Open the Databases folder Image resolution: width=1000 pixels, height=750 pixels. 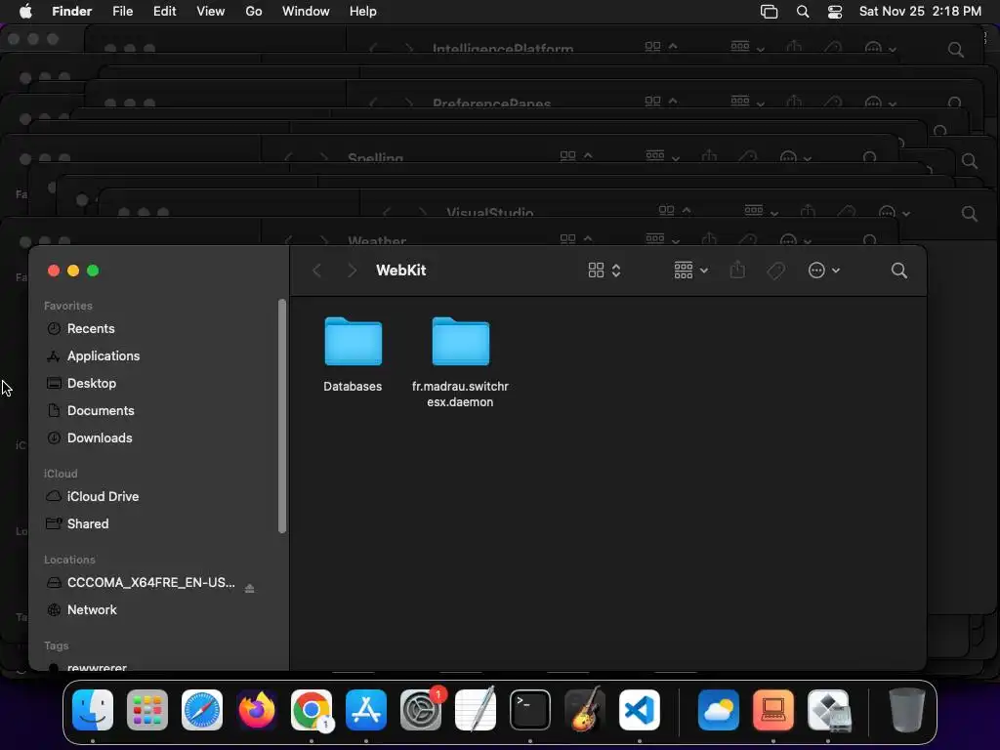(x=353, y=342)
